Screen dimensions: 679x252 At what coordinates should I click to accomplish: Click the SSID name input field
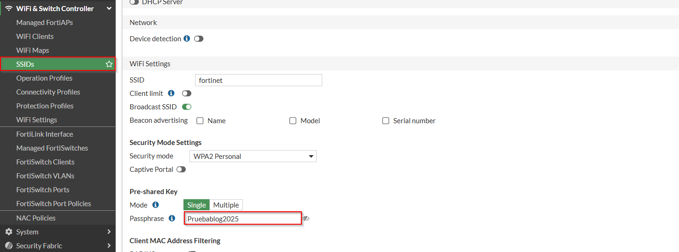[x=258, y=80]
